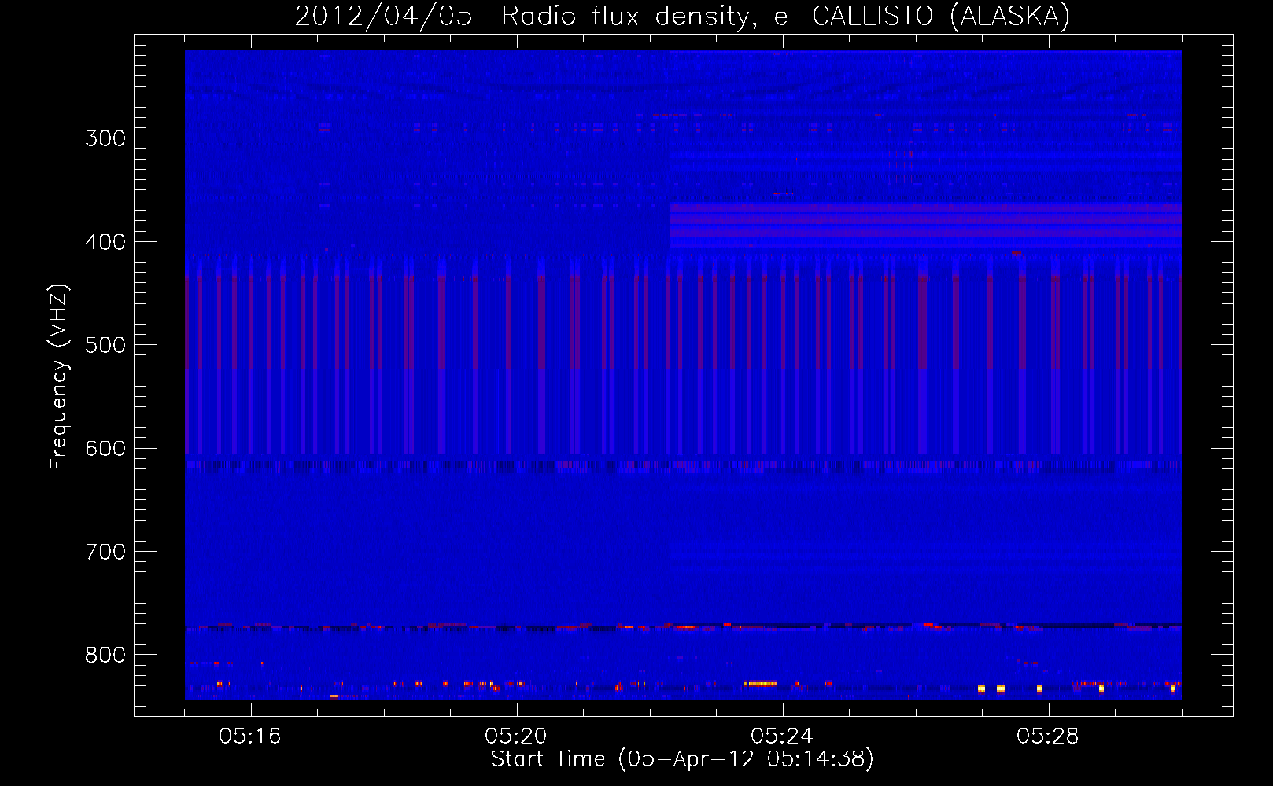This screenshot has width=1273, height=786.
Task: Click the plot title "2012/04/05 Radio flux density, e-CALLISTO (ALASKA)"
Action: (x=682, y=16)
